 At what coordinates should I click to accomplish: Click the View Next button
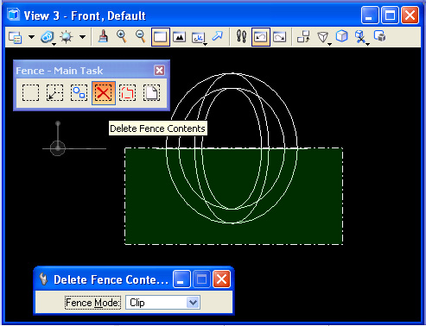279,37
